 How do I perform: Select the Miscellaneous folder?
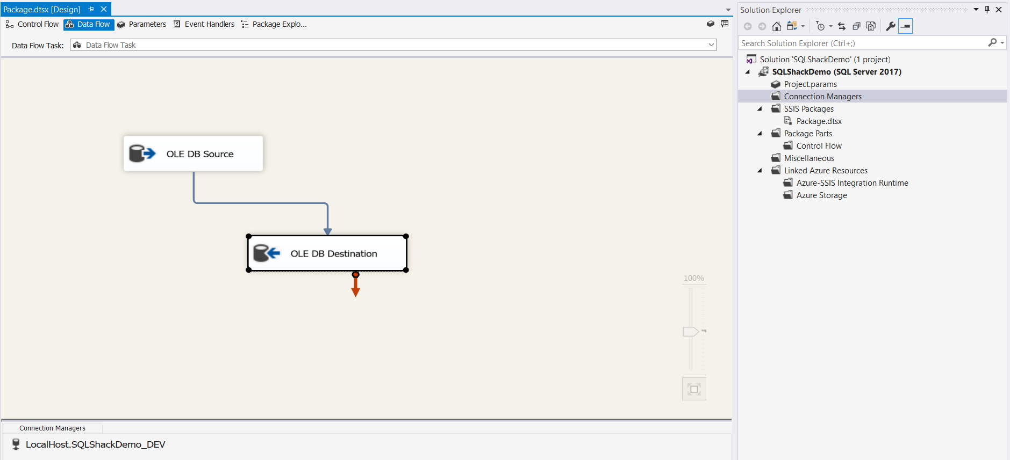click(808, 158)
